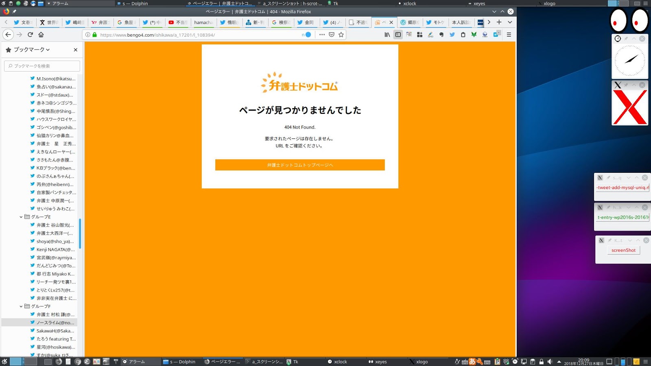Click the xclock analog clock face
This screenshot has width=651, height=366.
click(630, 61)
